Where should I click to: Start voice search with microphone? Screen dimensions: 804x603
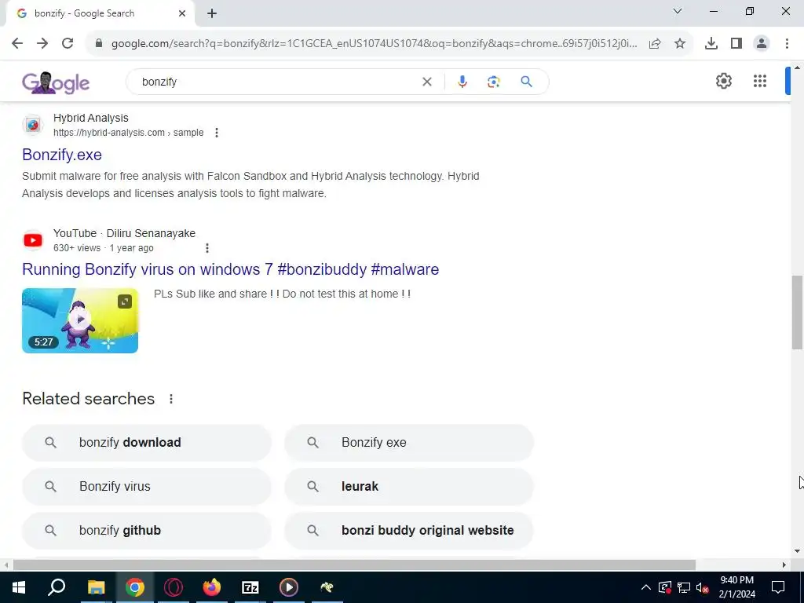(462, 82)
